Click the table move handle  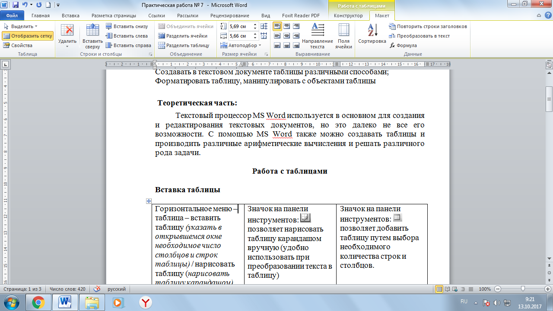pyautogui.click(x=149, y=201)
